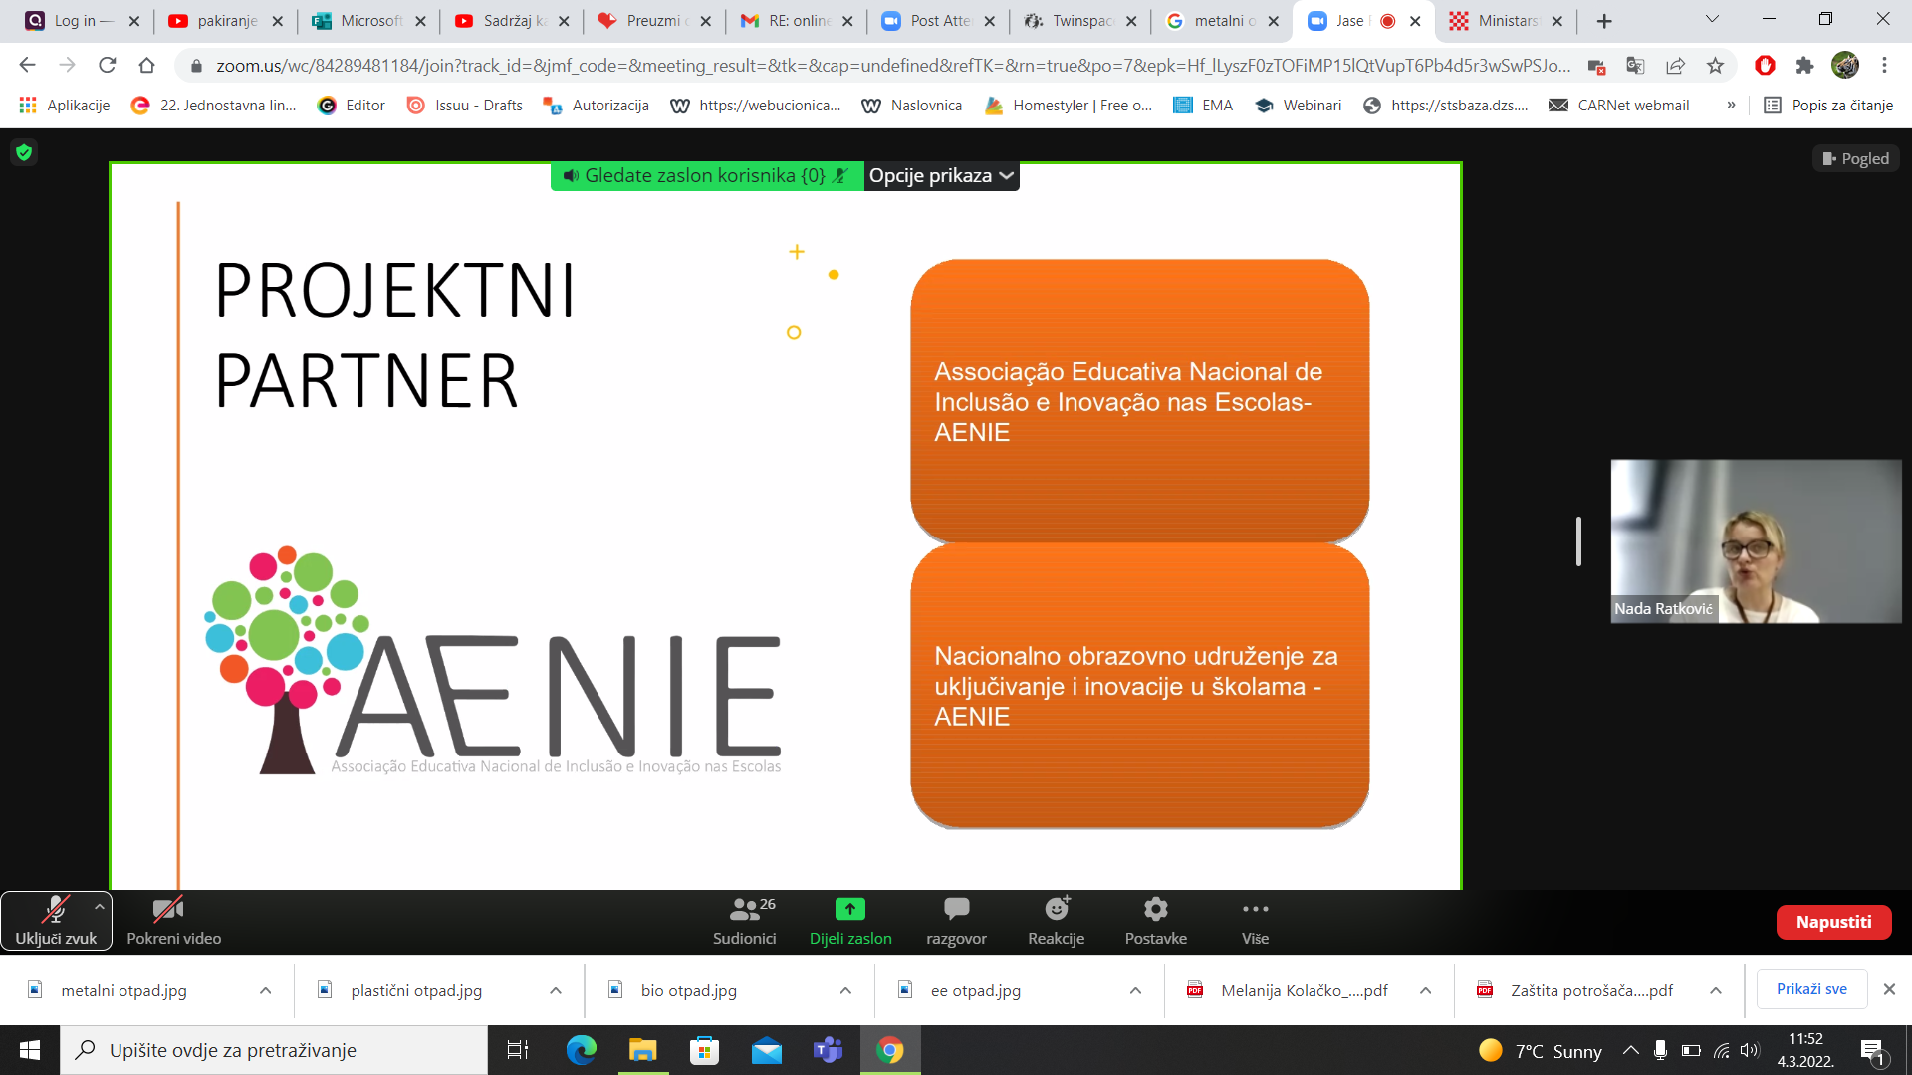Image resolution: width=1912 pixels, height=1075 pixels.
Task: Open Autorizacija bookmark
Action: (x=597, y=106)
